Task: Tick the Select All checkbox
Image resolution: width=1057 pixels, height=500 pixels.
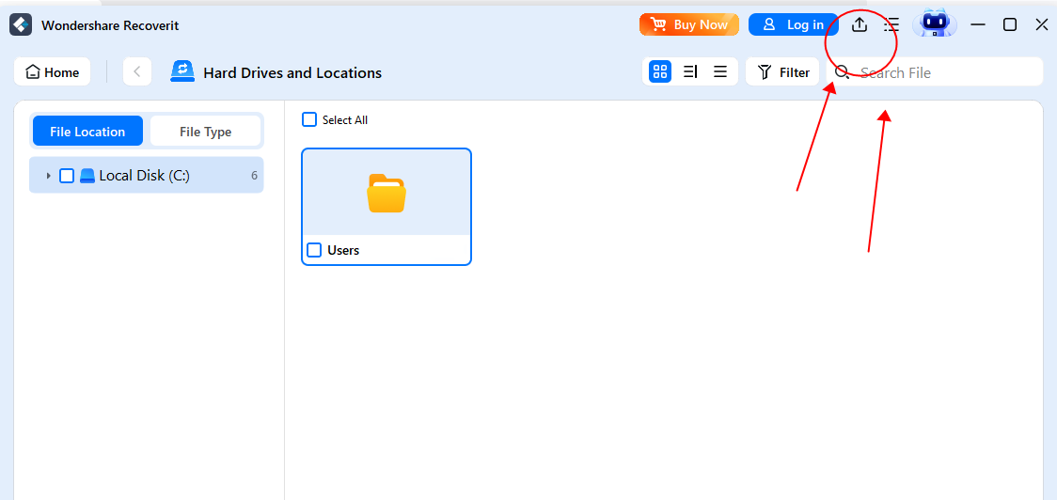Action: [x=309, y=119]
